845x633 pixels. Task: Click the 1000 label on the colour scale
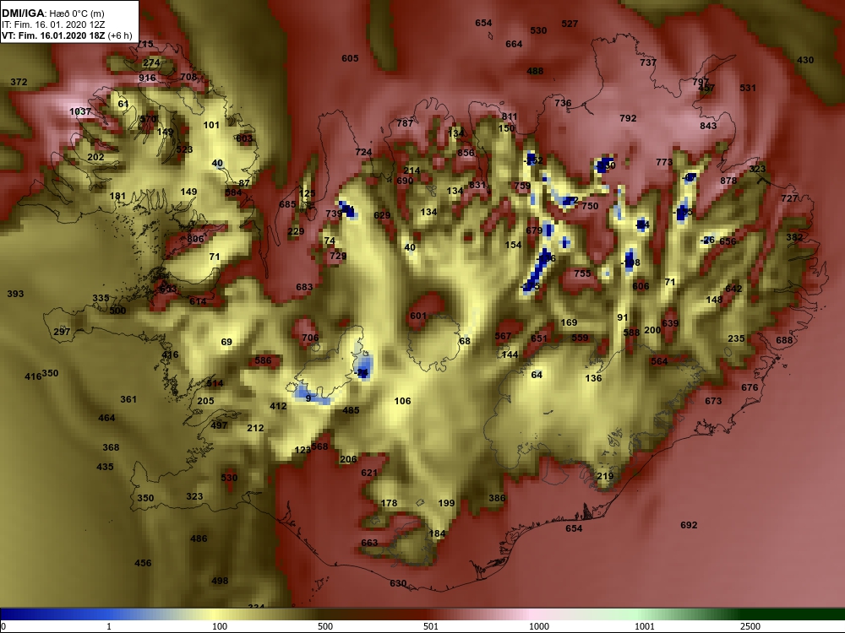click(539, 626)
